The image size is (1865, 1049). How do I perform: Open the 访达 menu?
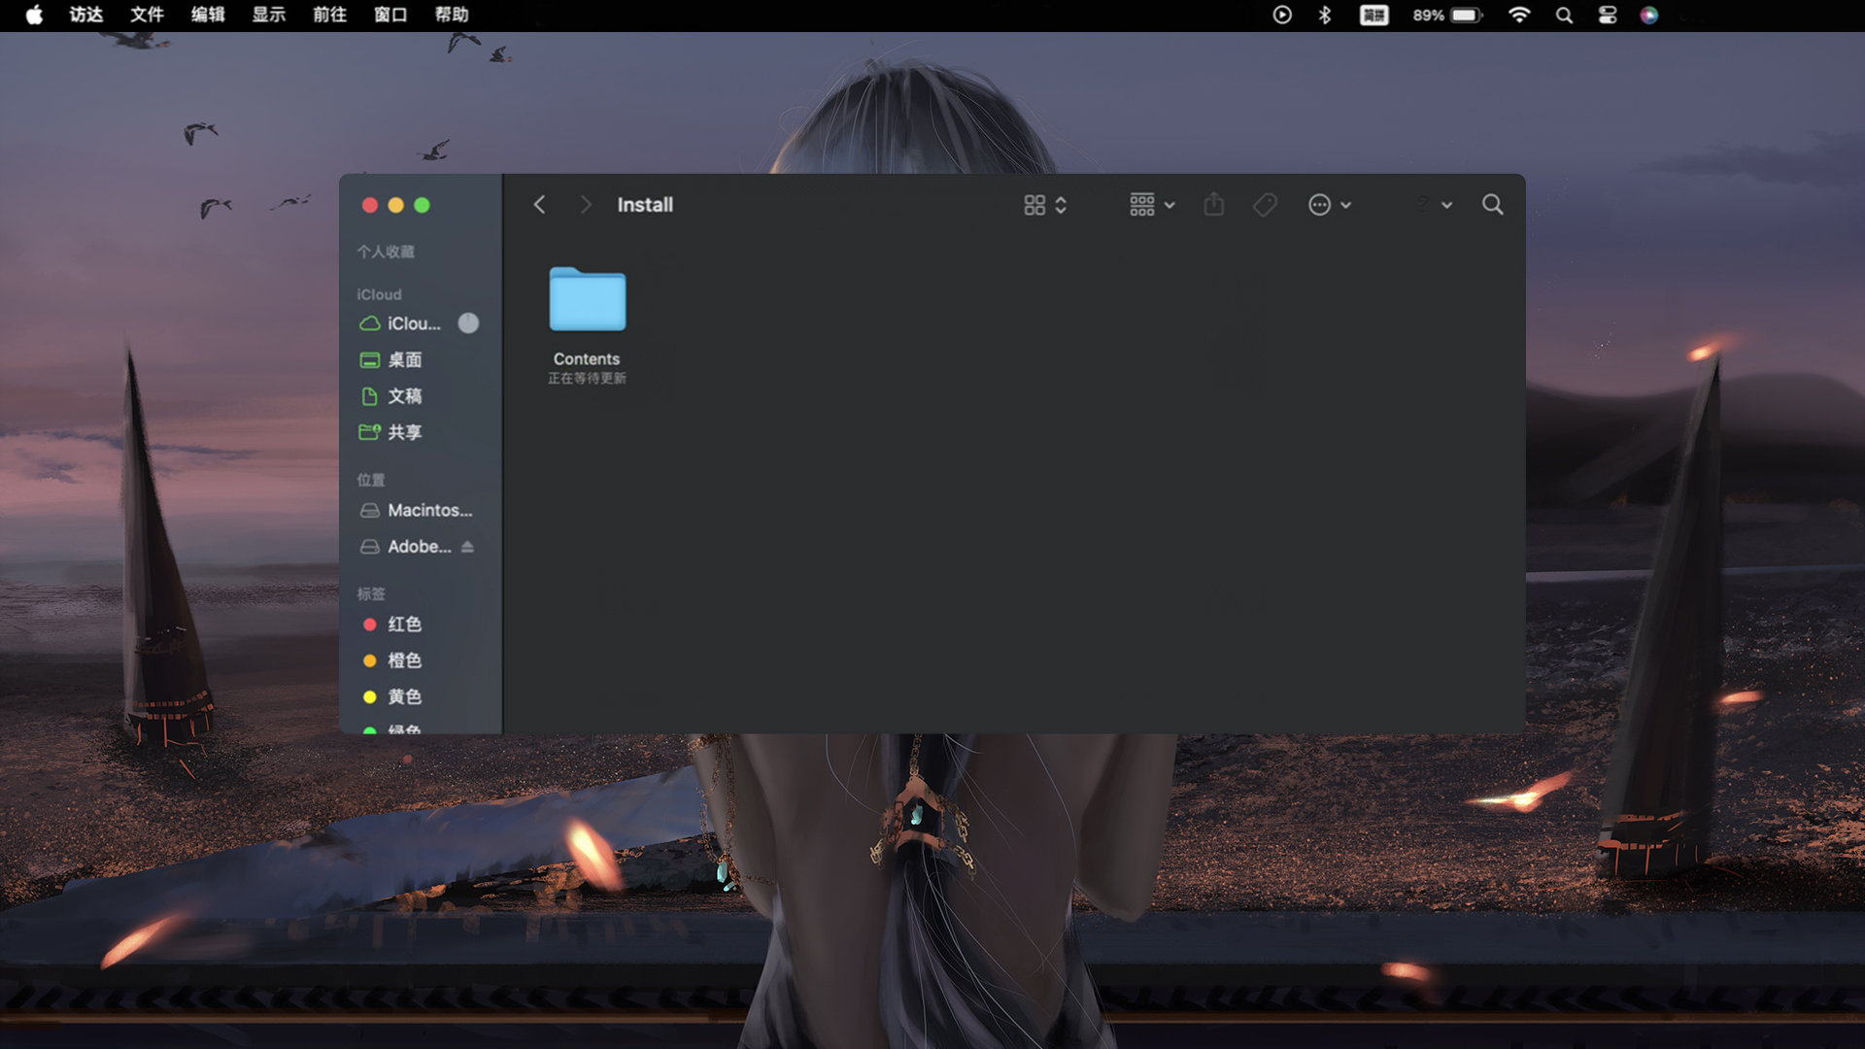coord(86,15)
